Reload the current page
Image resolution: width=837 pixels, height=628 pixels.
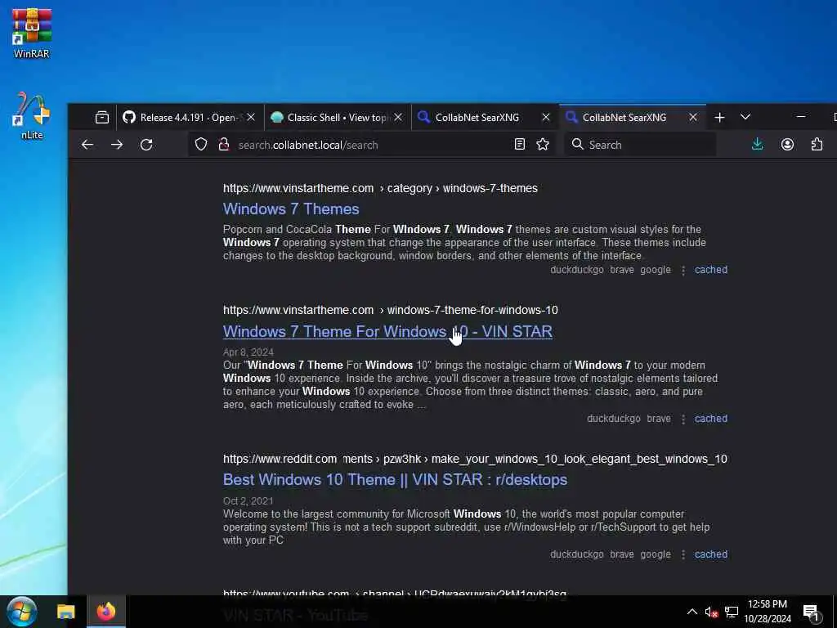click(146, 145)
